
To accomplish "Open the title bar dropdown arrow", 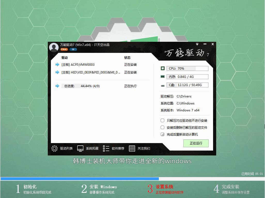I will [x=198, y=44].
